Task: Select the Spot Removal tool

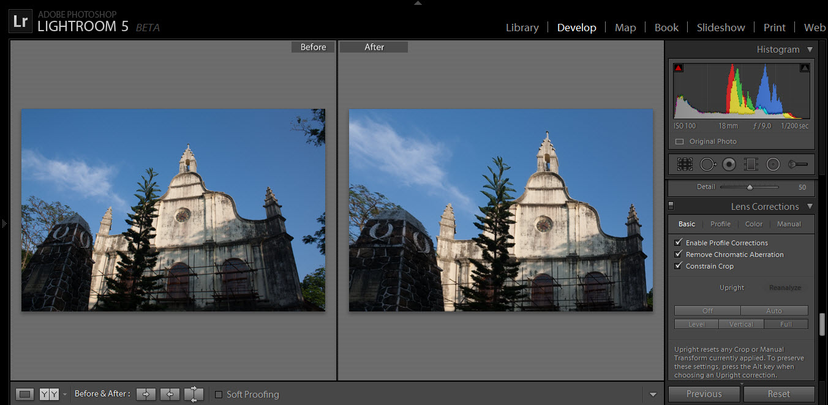Action: click(707, 164)
